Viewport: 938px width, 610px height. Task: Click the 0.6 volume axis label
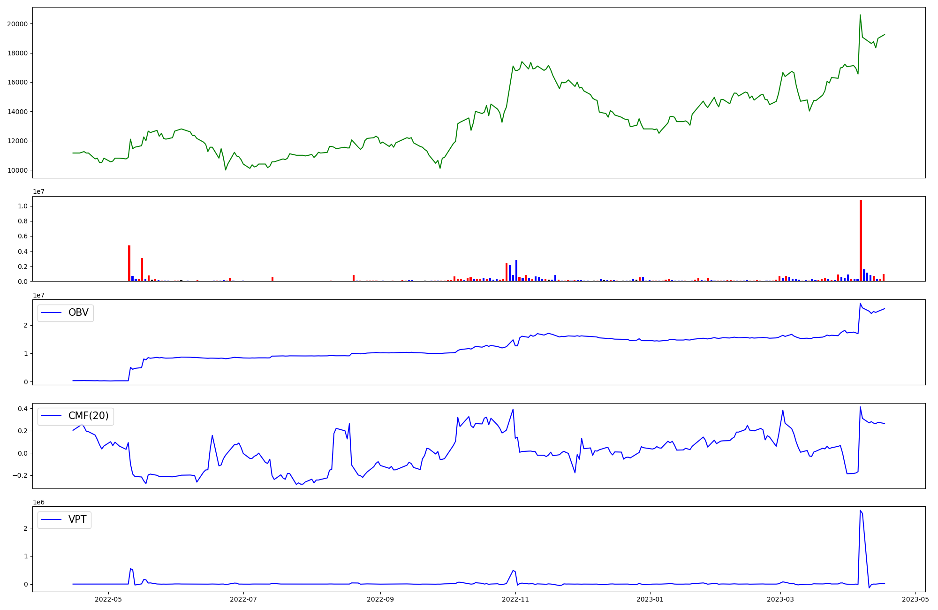click(23, 236)
